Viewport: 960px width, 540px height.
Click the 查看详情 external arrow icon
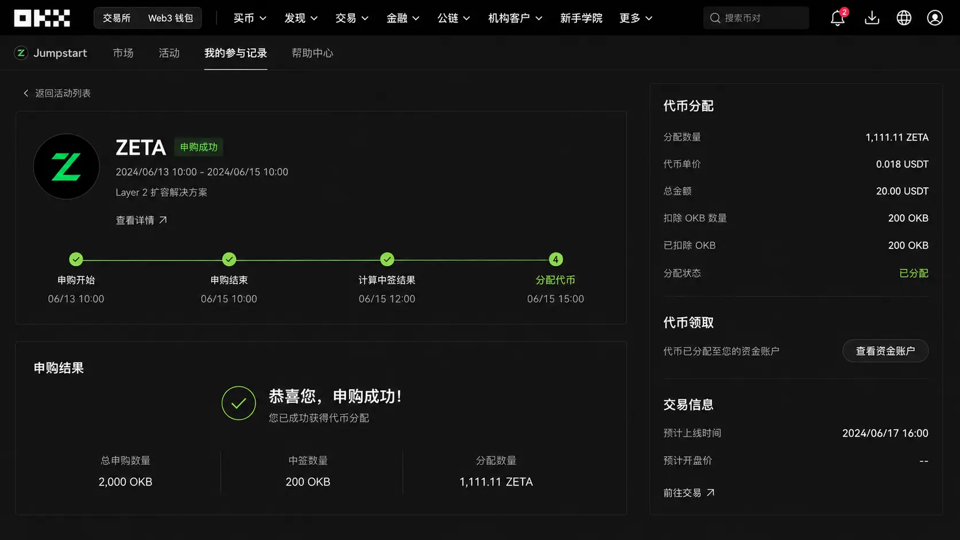(163, 220)
